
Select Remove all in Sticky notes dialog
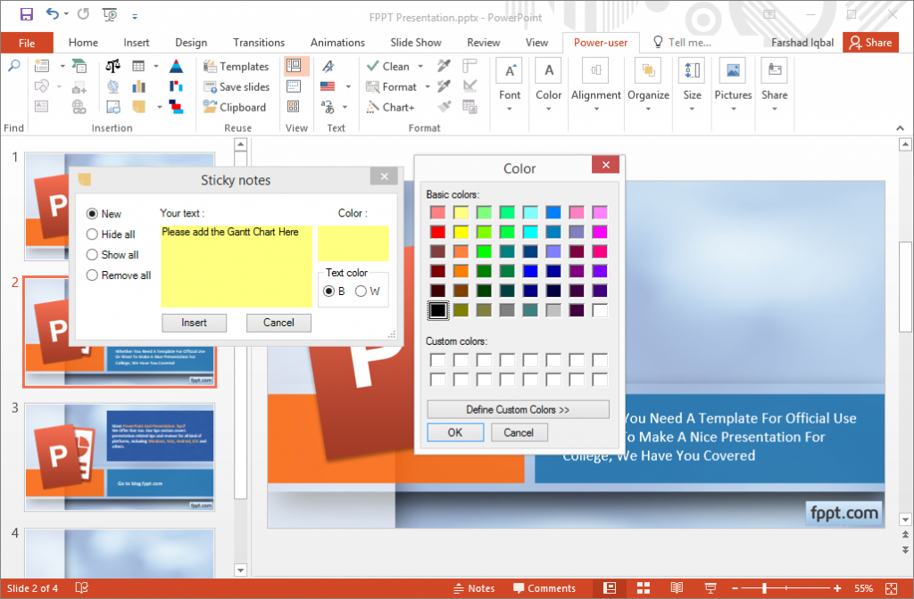pyautogui.click(x=92, y=275)
